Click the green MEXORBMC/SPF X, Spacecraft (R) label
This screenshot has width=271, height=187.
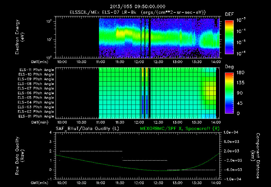(180, 129)
